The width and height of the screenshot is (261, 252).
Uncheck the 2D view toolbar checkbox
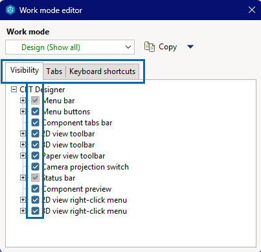point(35,134)
